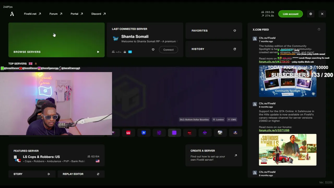
Task: Open the History list
Action: [214, 49]
